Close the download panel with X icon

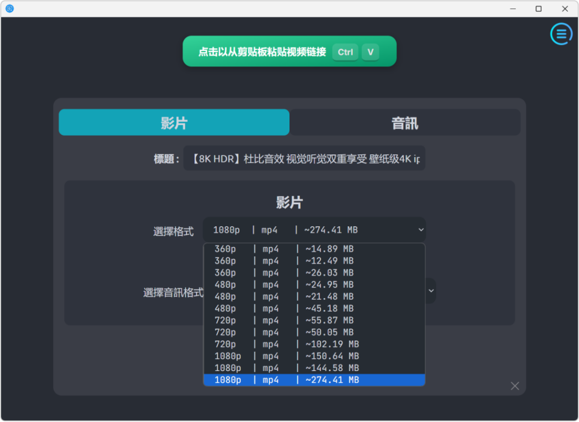point(515,386)
